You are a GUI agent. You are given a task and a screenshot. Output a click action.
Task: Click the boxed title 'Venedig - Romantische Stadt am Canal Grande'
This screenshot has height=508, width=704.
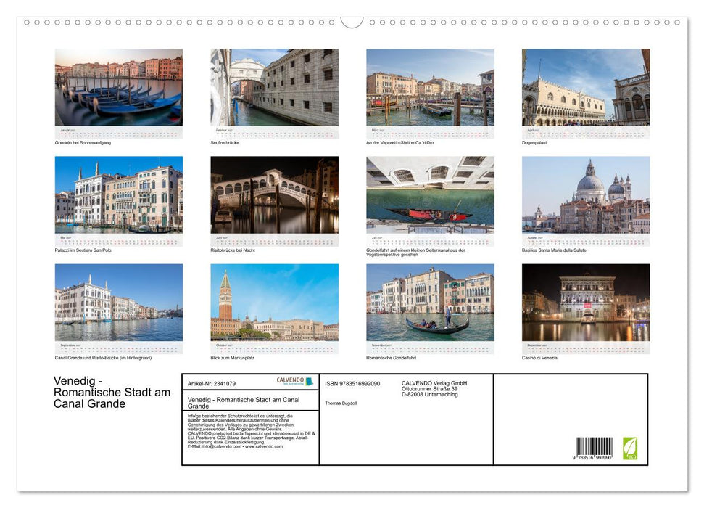click(244, 402)
